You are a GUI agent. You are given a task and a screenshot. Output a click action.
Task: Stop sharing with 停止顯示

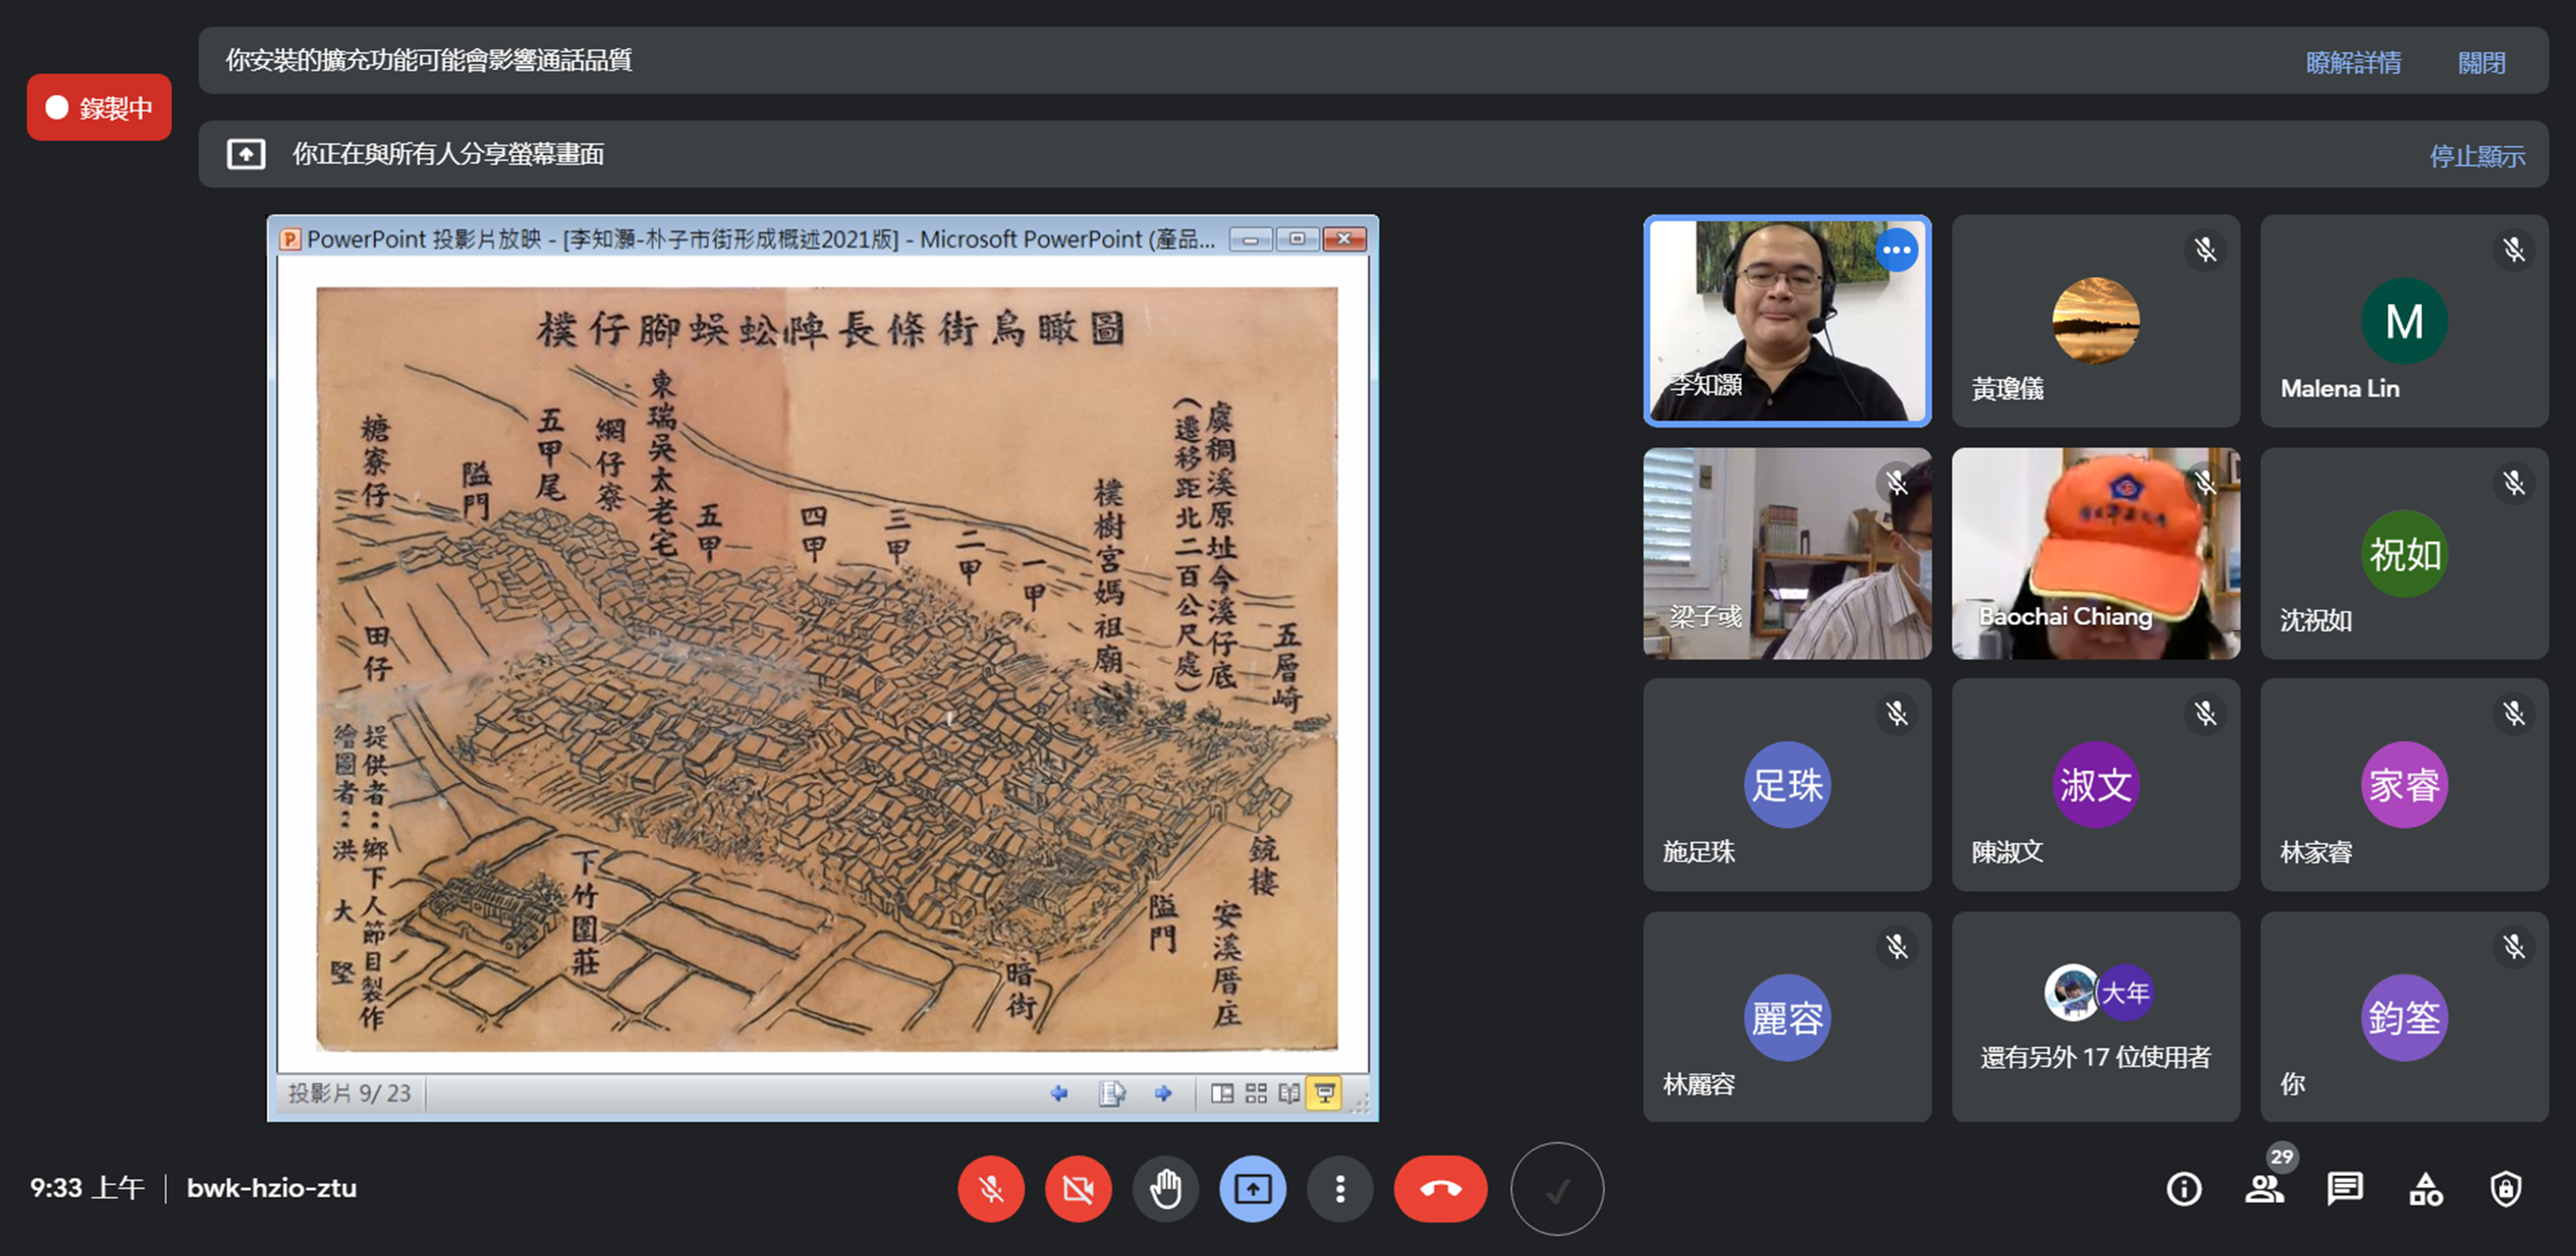(x=2477, y=156)
